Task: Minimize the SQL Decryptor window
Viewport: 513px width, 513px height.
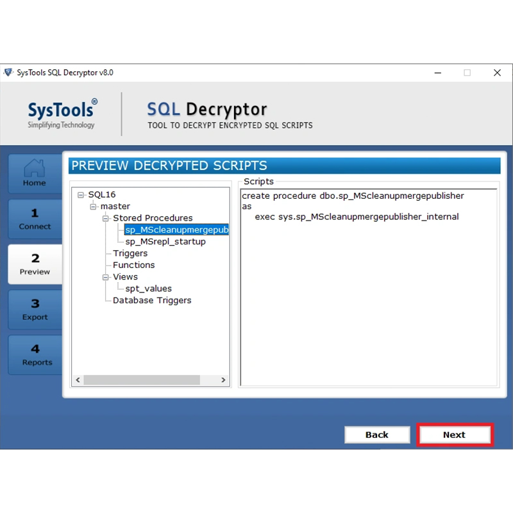Action: (438, 72)
